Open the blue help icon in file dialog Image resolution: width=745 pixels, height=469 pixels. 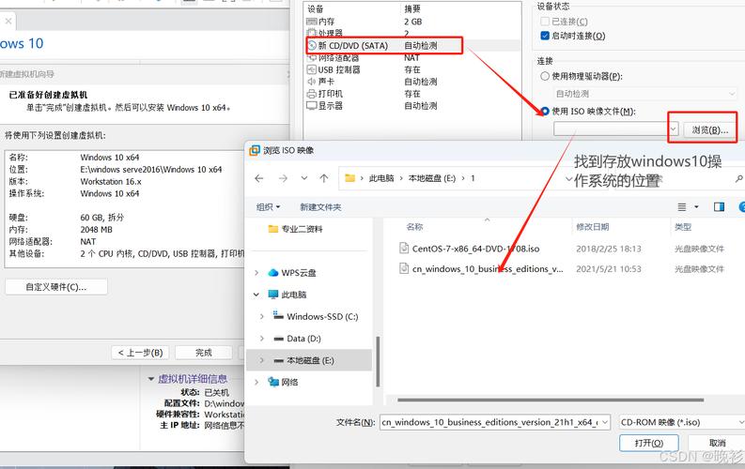coord(741,206)
